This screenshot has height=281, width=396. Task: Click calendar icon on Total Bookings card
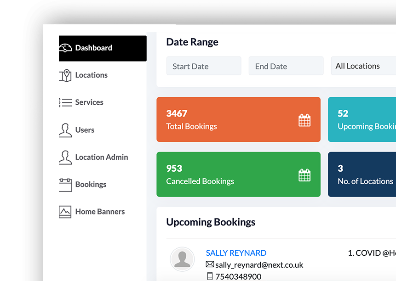[x=304, y=120]
